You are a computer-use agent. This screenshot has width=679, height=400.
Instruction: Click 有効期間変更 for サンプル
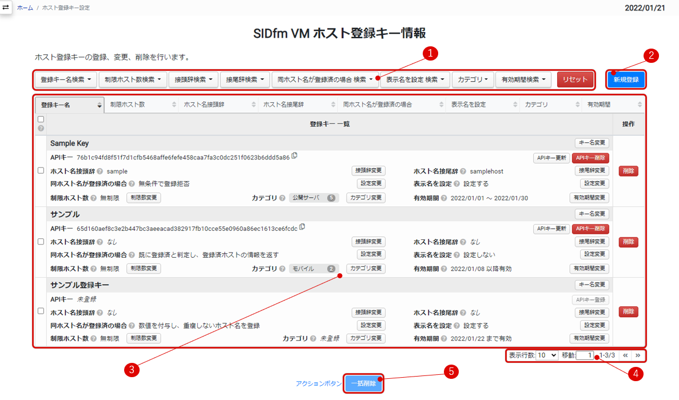pyautogui.click(x=589, y=269)
